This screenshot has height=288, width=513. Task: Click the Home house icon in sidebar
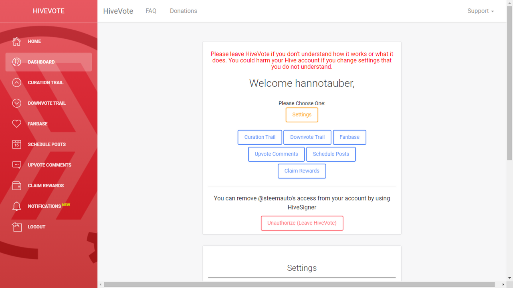pyautogui.click(x=16, y=42)
